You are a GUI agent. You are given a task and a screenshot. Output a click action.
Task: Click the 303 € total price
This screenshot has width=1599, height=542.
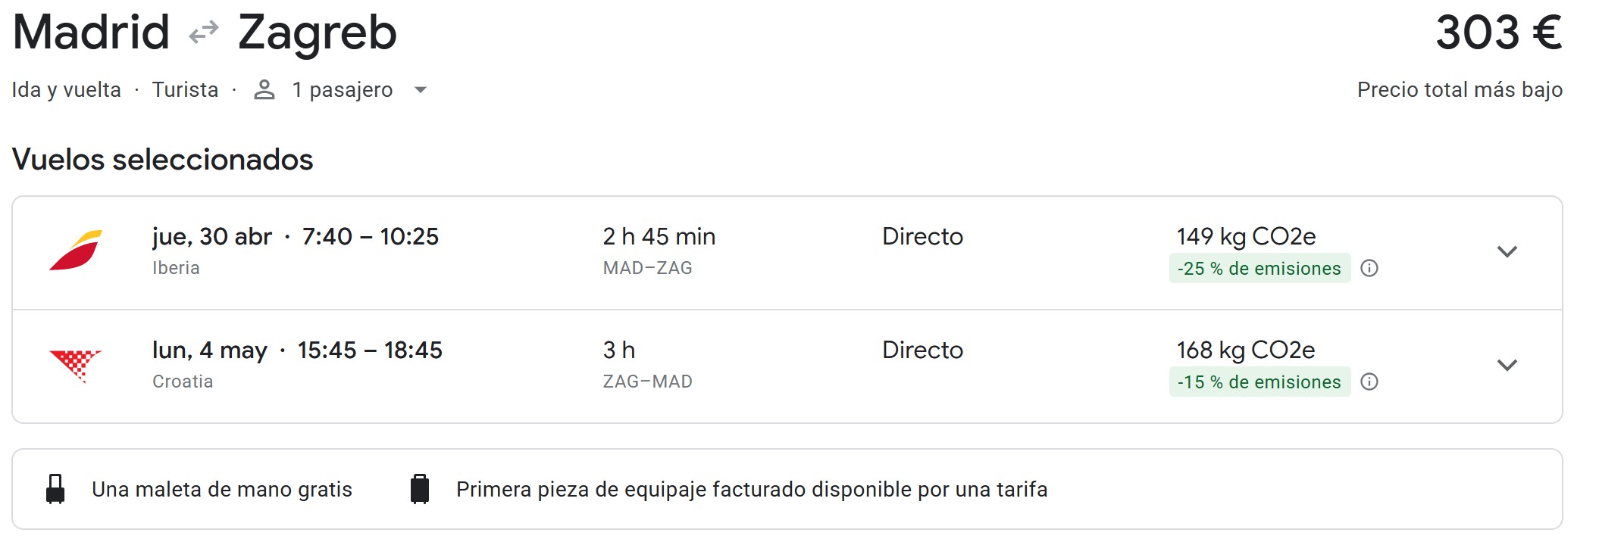click(1498, 33)
